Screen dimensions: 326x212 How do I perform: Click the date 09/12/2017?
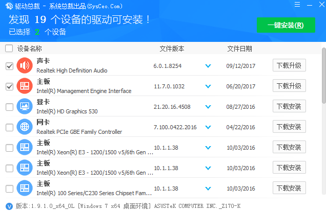pos(241,66)
